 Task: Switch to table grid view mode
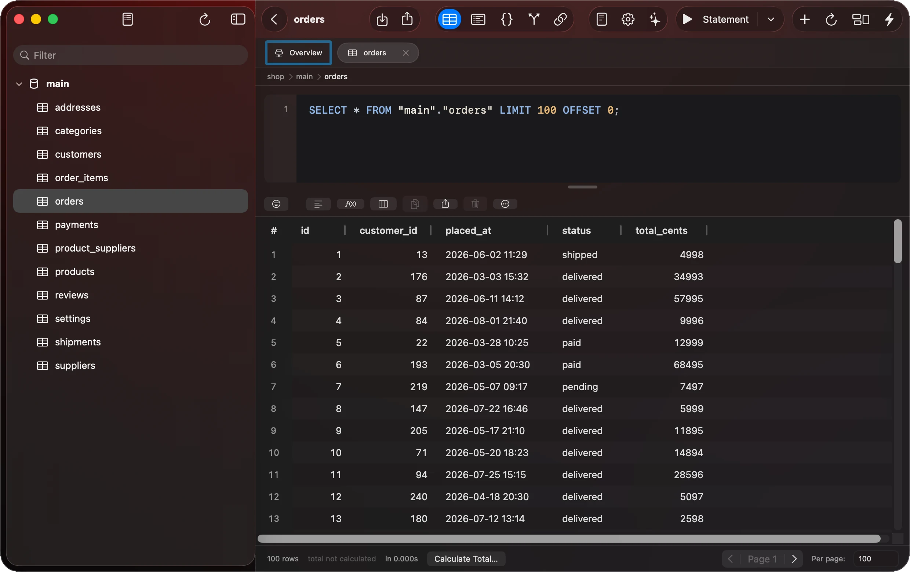pos(449,19)
